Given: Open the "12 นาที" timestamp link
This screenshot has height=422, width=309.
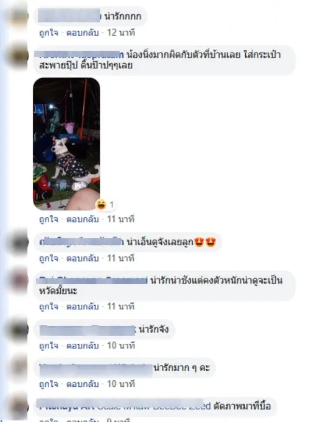Looking at the screenshot, I should click(x=121, y=33).
